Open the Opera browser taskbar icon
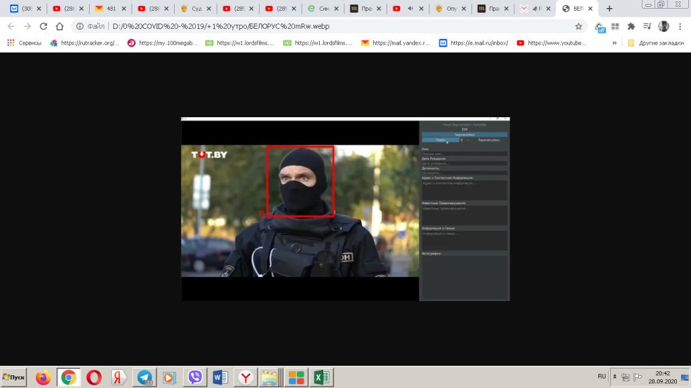 94,377
